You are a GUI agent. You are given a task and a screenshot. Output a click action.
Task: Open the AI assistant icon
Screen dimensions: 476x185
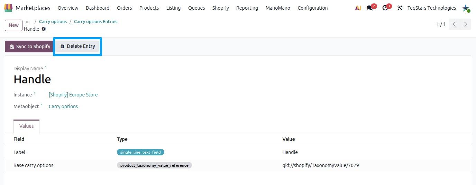[358, 8]
